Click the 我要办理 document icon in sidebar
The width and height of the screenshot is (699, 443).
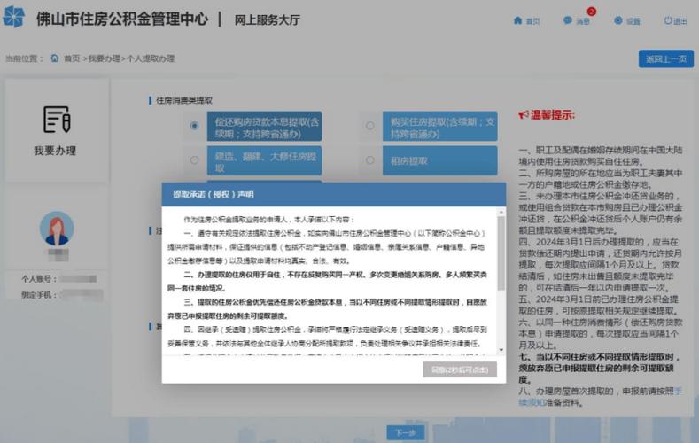[56, 119]
